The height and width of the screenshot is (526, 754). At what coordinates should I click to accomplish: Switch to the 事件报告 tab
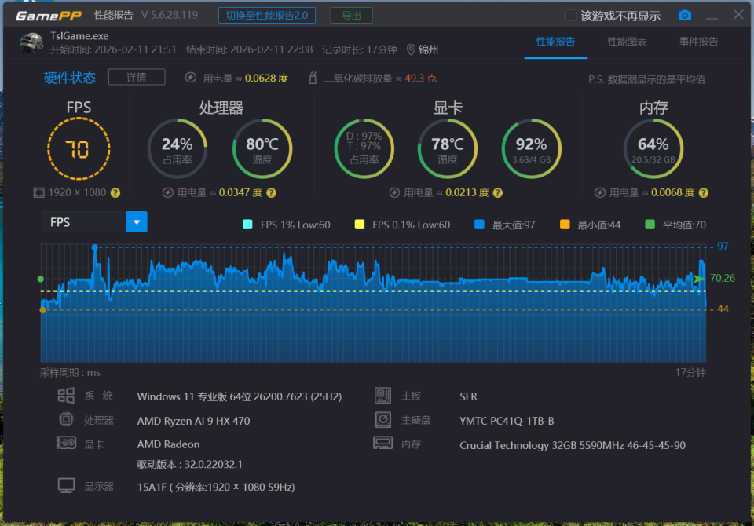click(698, 42)
